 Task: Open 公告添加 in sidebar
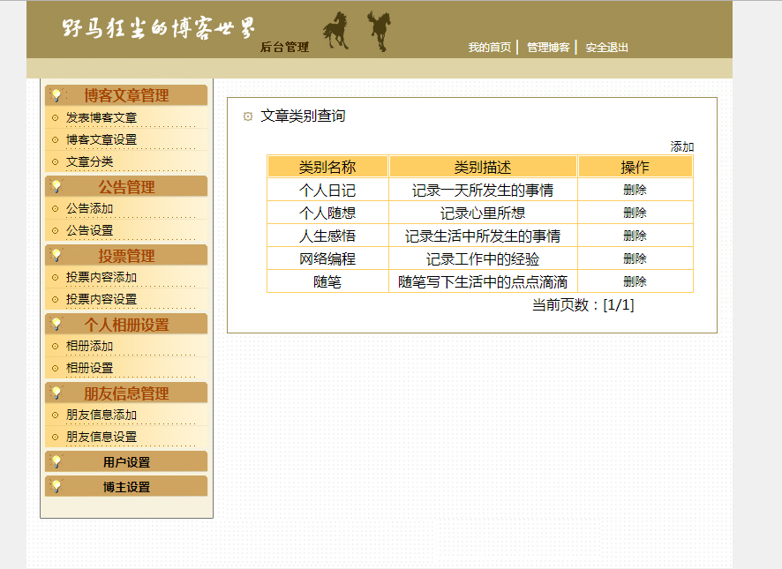90,208
